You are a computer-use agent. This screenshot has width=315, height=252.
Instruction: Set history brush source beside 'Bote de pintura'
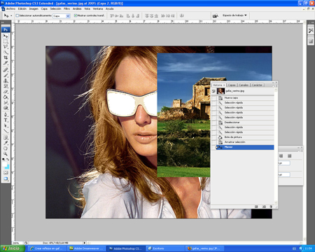pyautogui.click(x=213, y=137)
